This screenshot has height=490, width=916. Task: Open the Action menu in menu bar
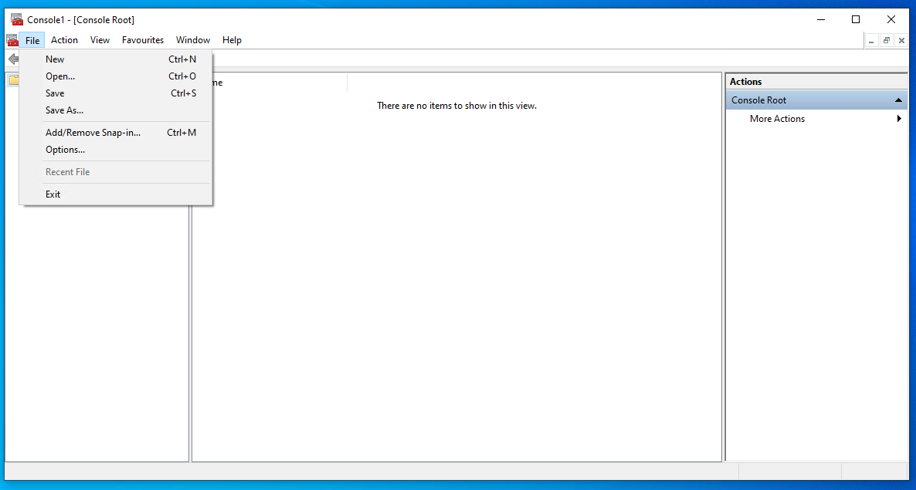point(64,39)
